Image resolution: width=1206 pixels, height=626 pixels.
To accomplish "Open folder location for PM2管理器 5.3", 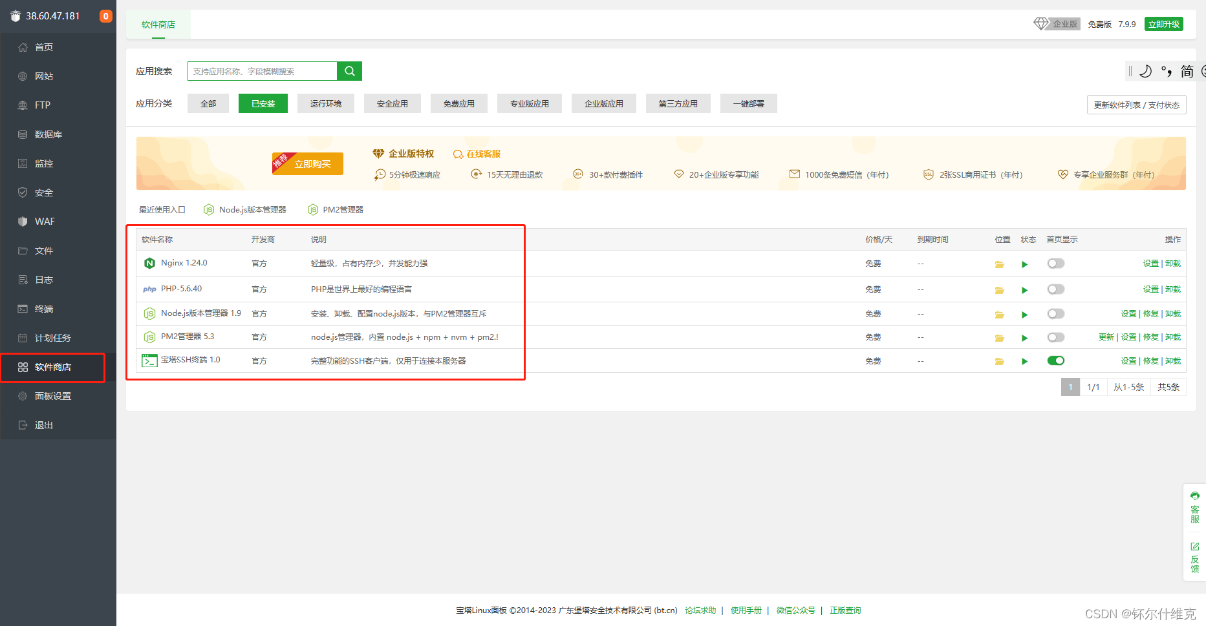I will click(x=999, y=338).
